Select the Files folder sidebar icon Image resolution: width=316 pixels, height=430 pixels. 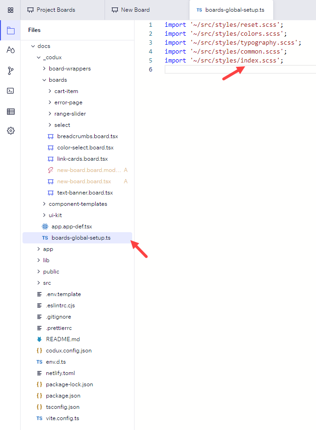pyautogui.click(x=11, y=31)
